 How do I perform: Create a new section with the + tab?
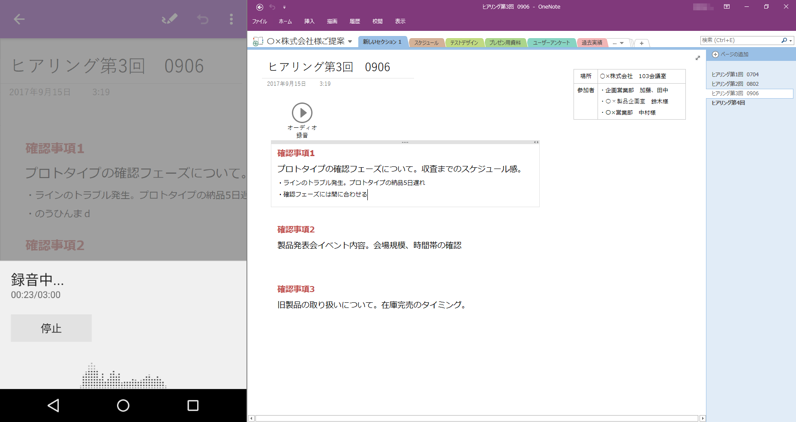tap(641, 43)
